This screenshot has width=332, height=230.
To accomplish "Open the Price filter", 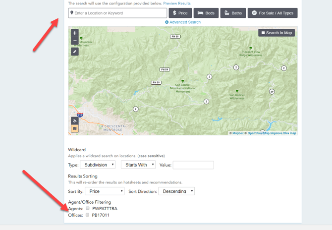I will (x=180, y=13).
